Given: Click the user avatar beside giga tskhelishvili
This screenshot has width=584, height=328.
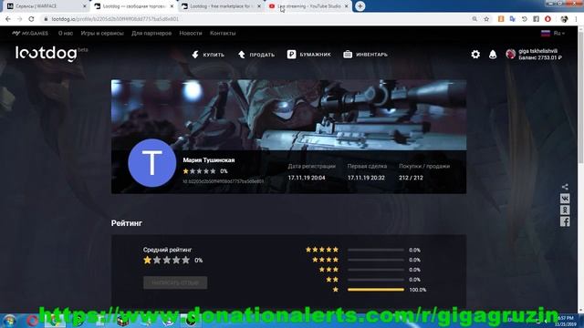Looking at the screenshot, I should click(x=511, y=54).
